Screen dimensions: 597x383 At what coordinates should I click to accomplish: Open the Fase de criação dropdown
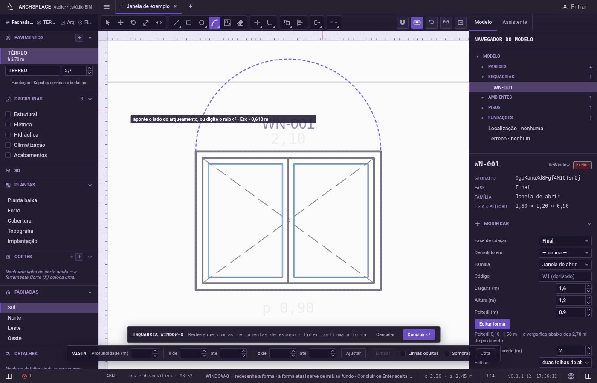(x=565, y=241)
